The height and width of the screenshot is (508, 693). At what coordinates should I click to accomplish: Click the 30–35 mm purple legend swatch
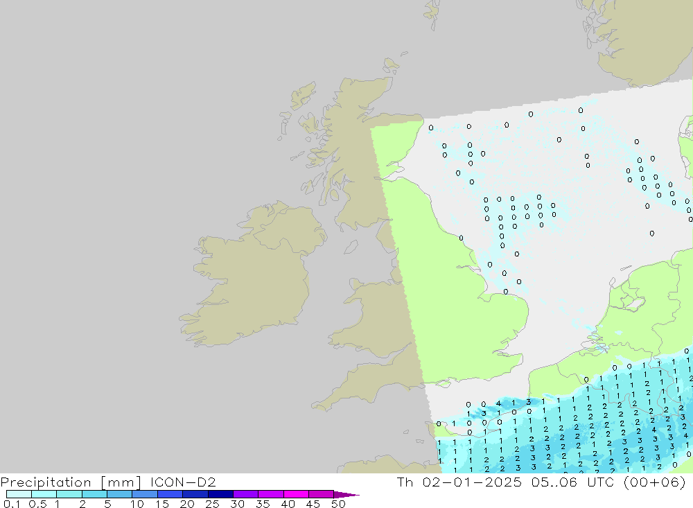pos(246,494)
